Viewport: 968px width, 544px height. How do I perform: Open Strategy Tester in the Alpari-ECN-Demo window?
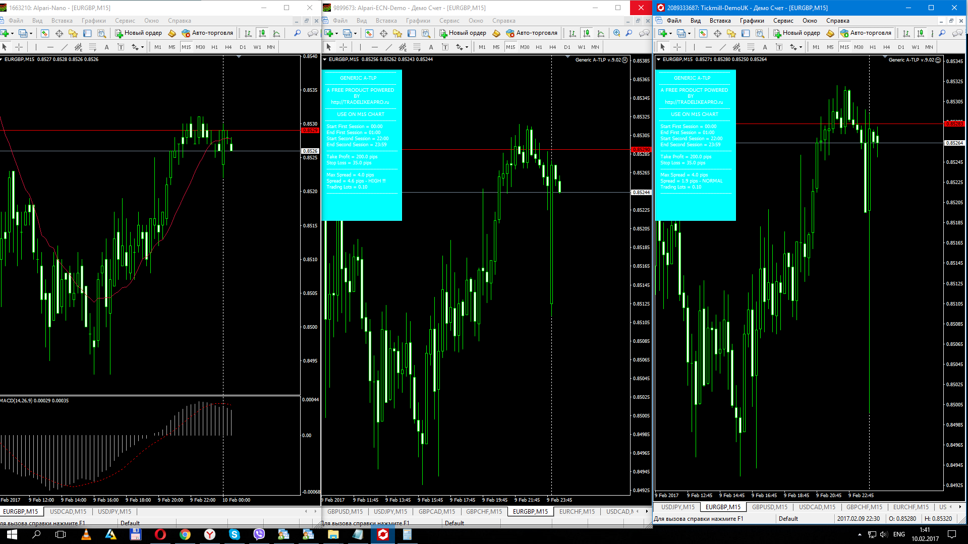coord(426,33)
